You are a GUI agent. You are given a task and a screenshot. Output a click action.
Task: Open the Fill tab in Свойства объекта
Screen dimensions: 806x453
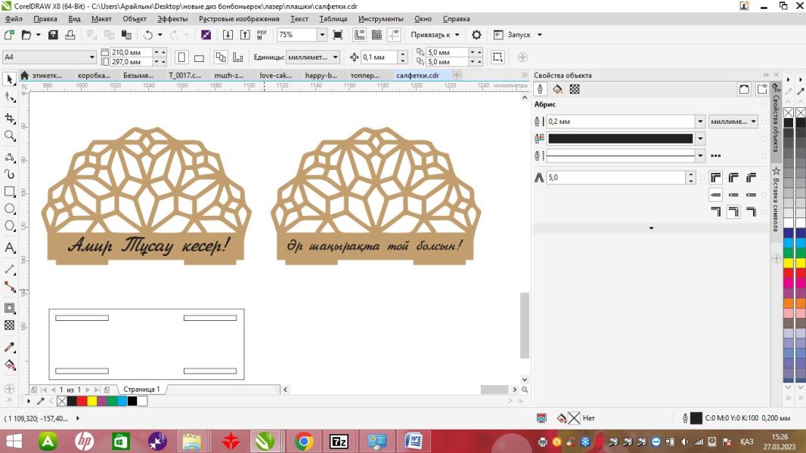[557, 89]
